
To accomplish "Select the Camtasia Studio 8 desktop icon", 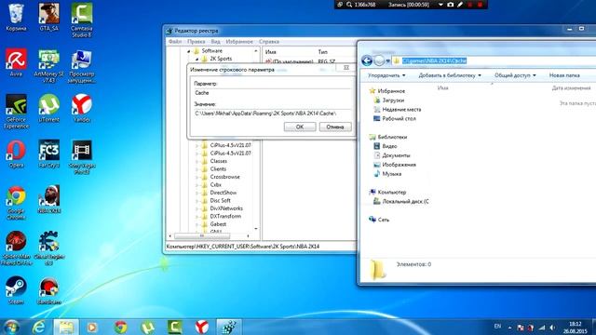I will pyautogui.click(x=81, y=20).
